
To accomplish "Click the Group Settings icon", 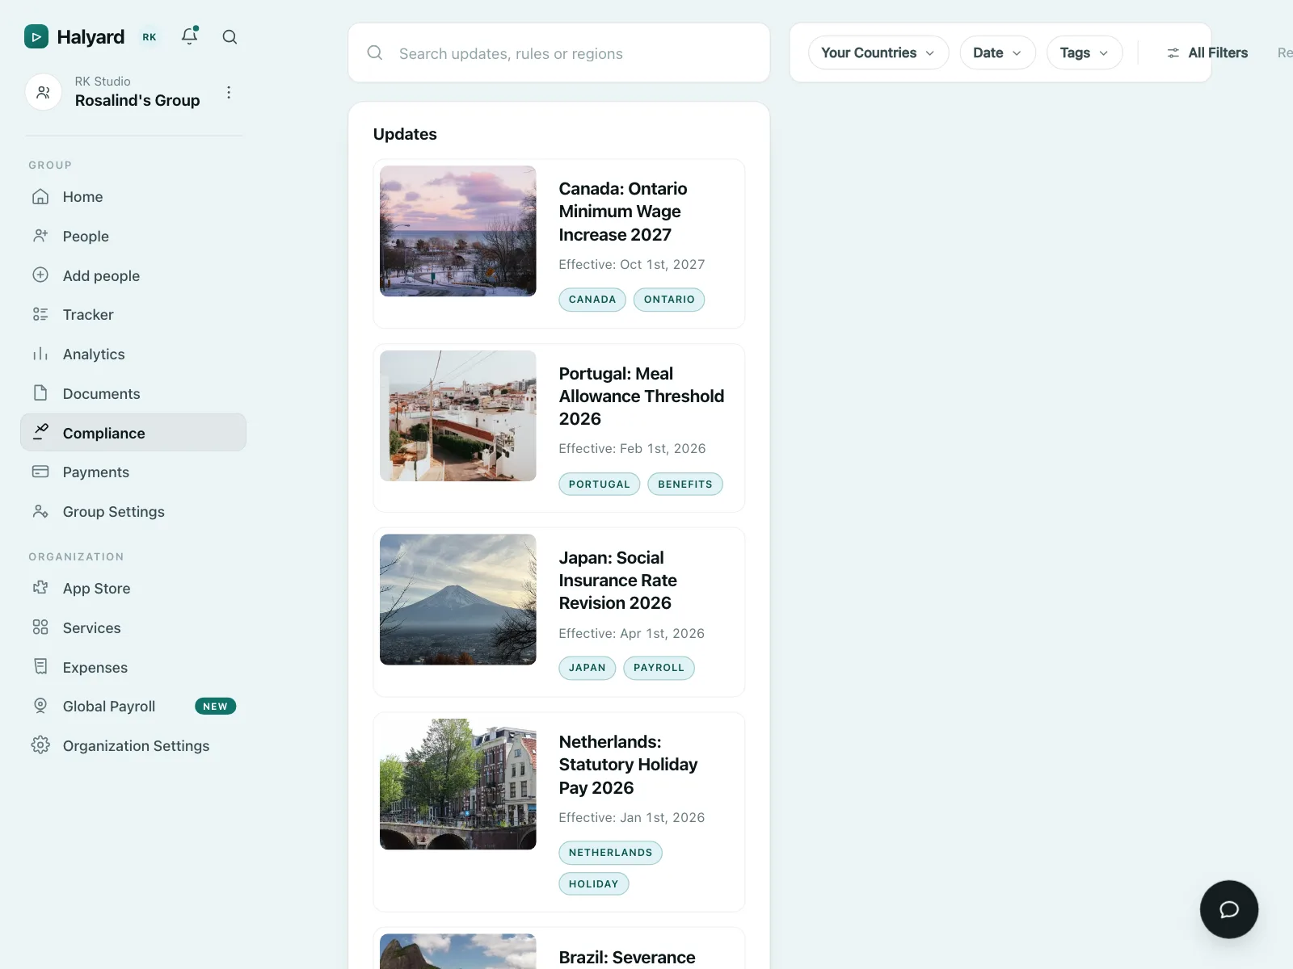I will tap(40, 511).
